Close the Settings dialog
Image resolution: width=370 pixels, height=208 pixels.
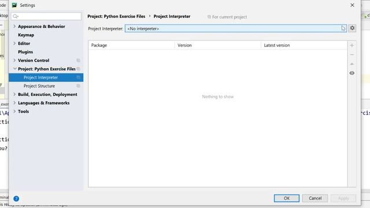(352, 5)
